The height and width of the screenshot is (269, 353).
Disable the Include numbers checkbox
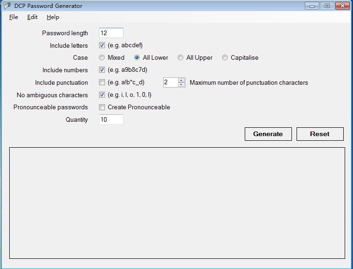102,70
